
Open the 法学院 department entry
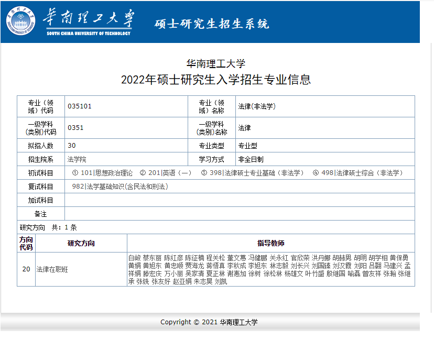77,159
